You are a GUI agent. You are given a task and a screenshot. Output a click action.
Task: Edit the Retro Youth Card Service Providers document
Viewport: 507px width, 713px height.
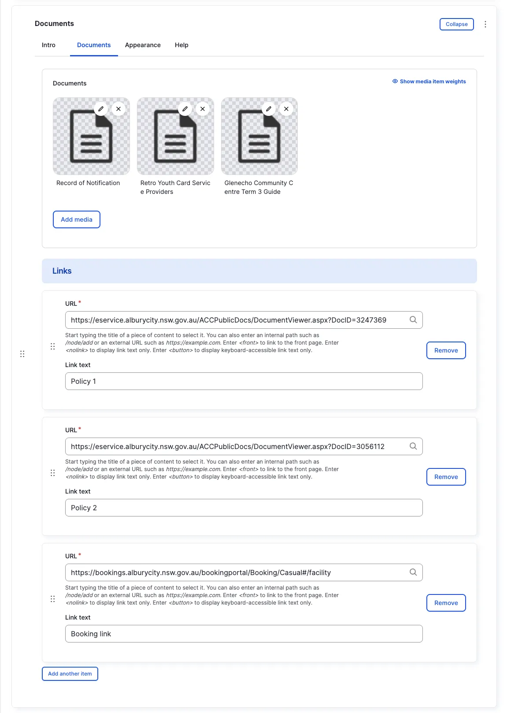click(x=185, y=109)
